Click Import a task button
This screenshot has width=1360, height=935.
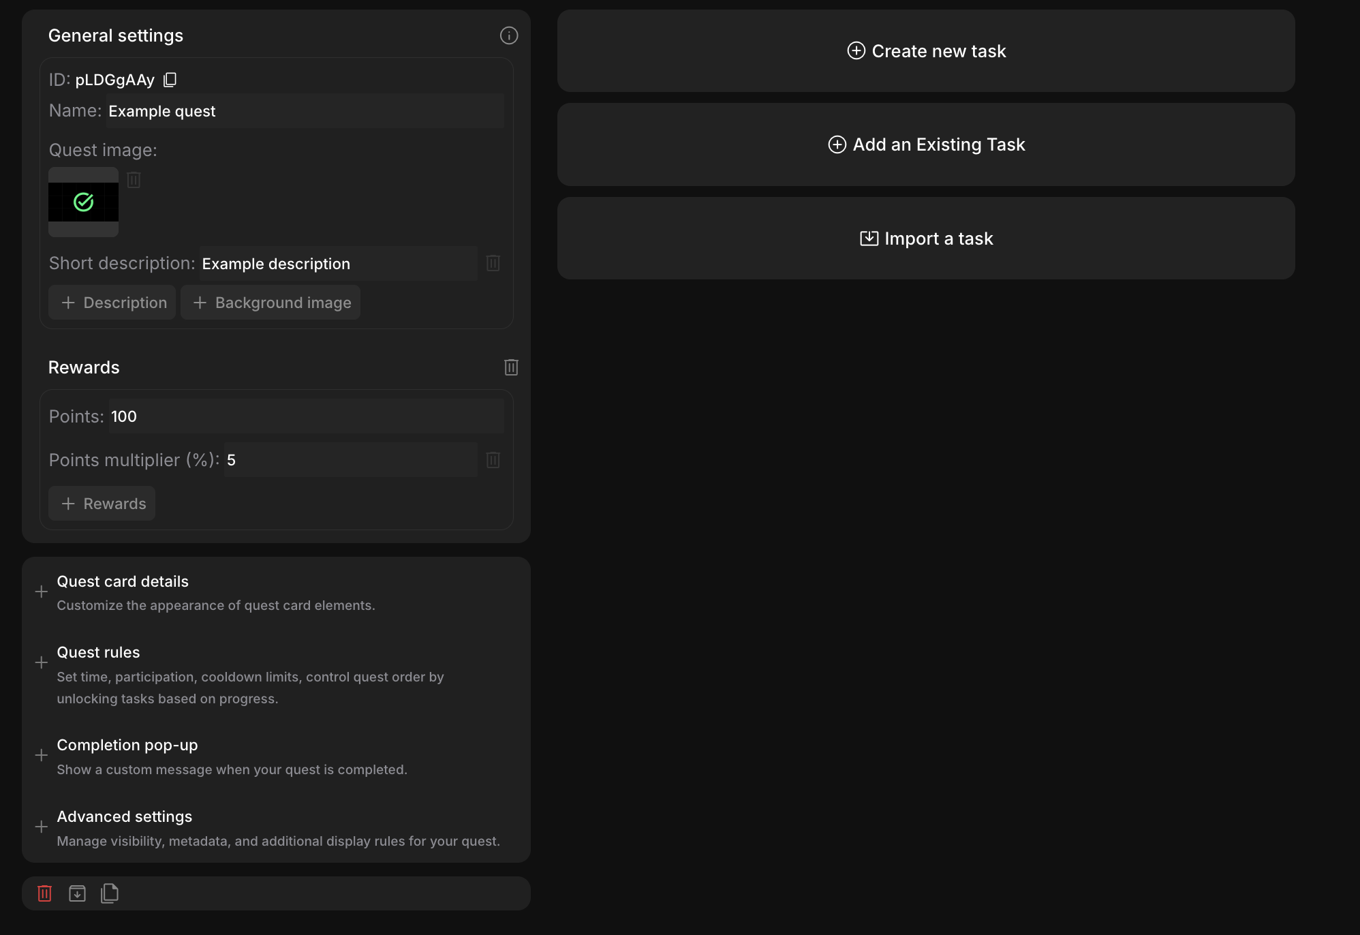(926, 239)
